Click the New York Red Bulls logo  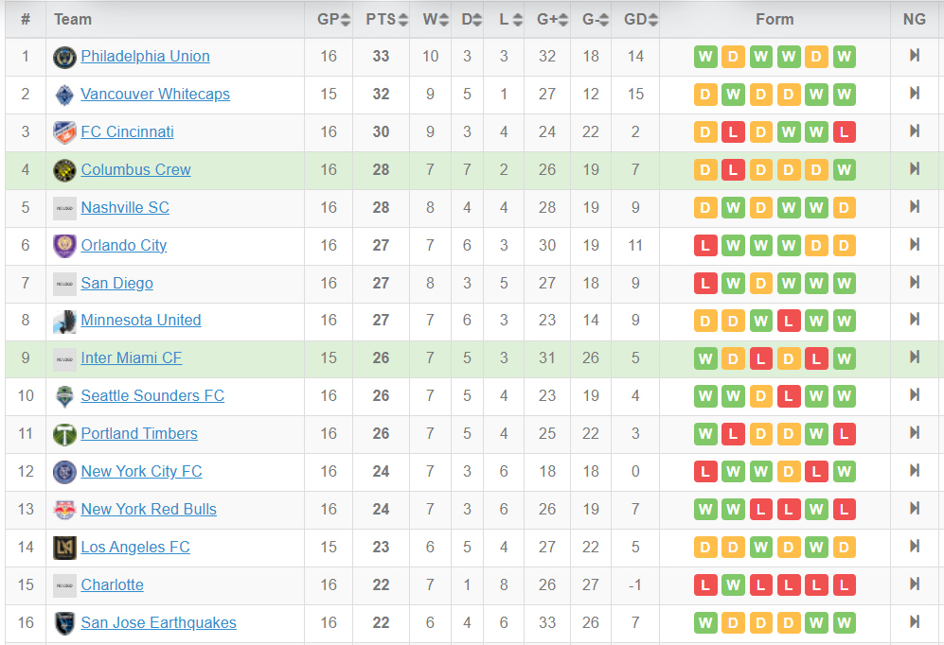(x=64, y=510)
